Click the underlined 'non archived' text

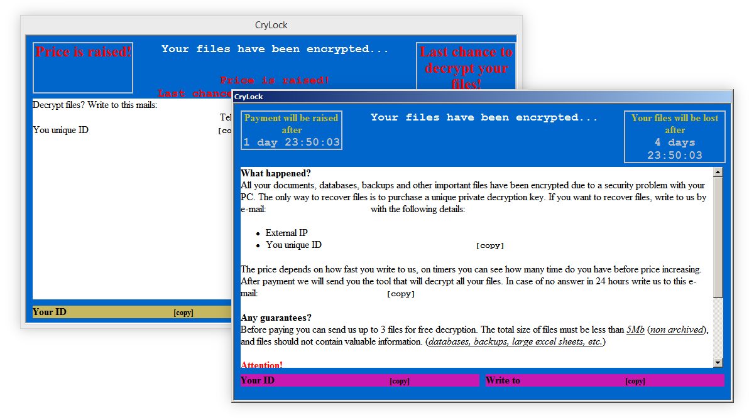click(x=678, y=330)
